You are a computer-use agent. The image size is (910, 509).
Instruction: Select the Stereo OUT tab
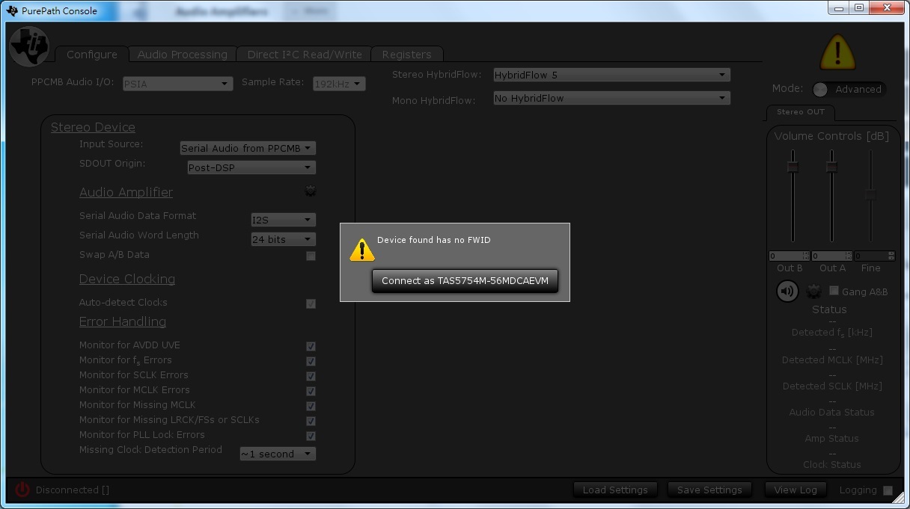coord(800,112)
